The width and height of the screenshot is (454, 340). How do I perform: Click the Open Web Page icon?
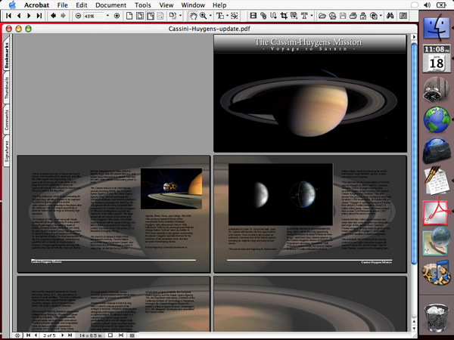(x=333, y=16)
